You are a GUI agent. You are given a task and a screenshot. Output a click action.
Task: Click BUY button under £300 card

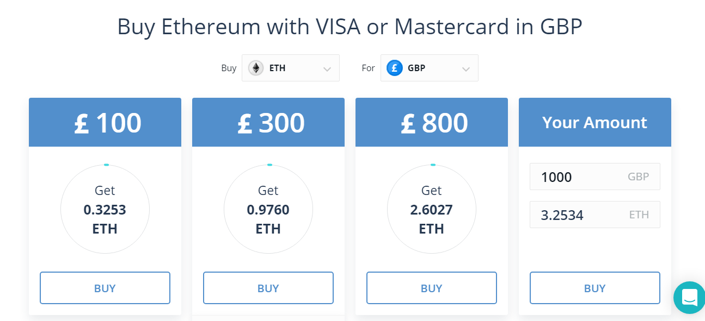tap(268, 288)
